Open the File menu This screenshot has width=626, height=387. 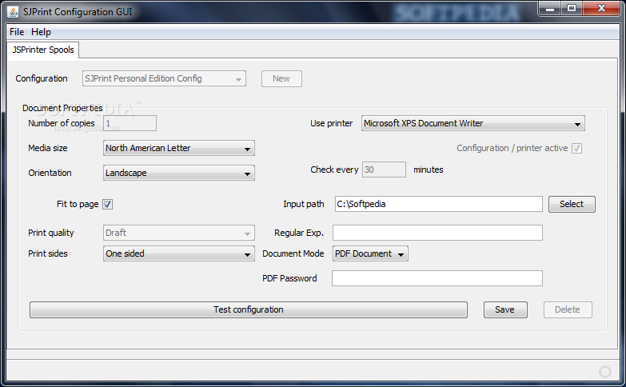tap(17, 32)
